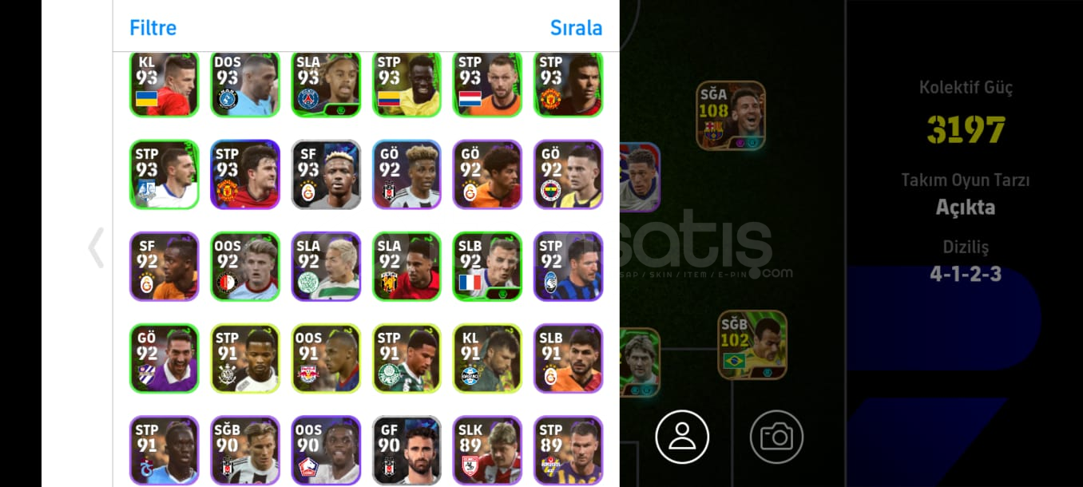This screenshot has width=1083, height=487.
Task: Choose the GÖ 92 Fenerbahçe card
Action: tap(568, 175)
